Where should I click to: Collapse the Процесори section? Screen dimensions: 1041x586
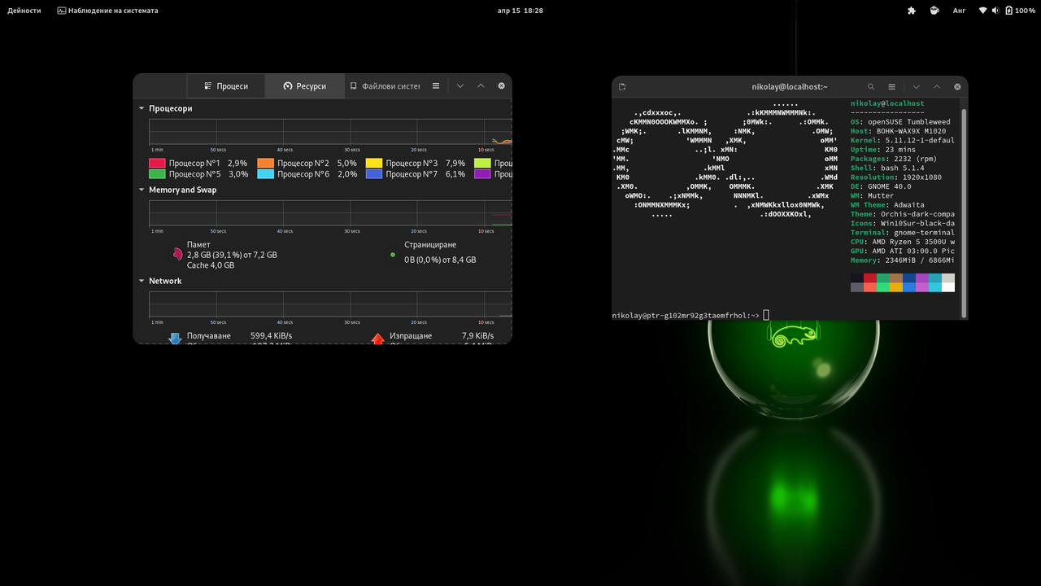(142, 108)
